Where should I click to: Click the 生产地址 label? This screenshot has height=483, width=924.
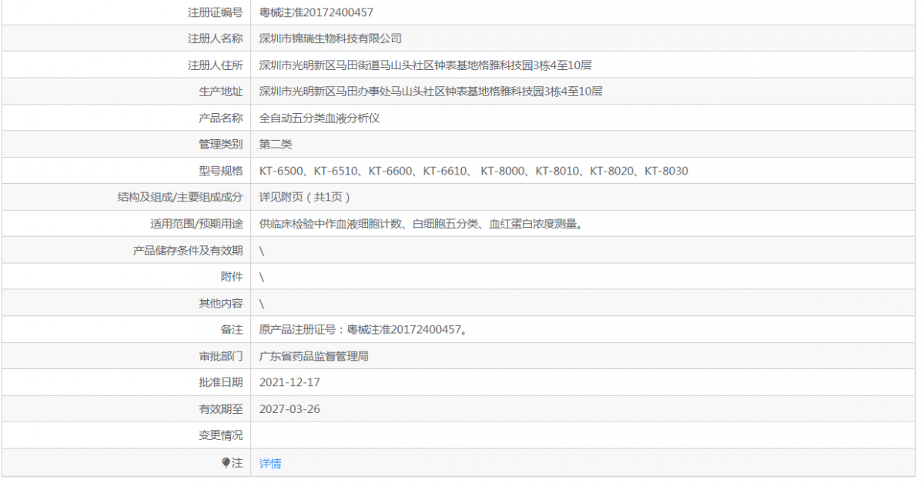pyautogui.click(x=220, y=92)
